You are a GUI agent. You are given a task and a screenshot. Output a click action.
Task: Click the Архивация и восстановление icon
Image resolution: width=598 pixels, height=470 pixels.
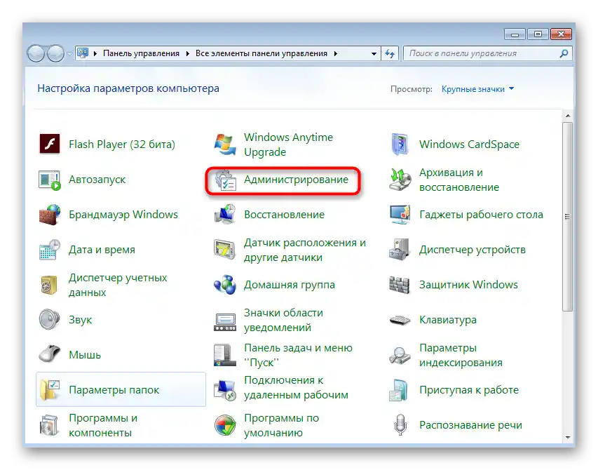400,180
